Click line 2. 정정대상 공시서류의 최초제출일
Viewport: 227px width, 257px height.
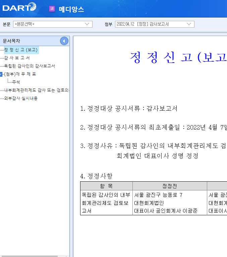154,127
